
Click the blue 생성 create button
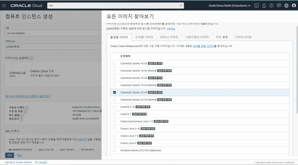[9, 155]
